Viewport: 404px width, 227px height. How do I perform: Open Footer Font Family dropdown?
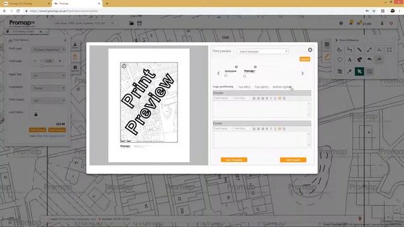point(223,129)
